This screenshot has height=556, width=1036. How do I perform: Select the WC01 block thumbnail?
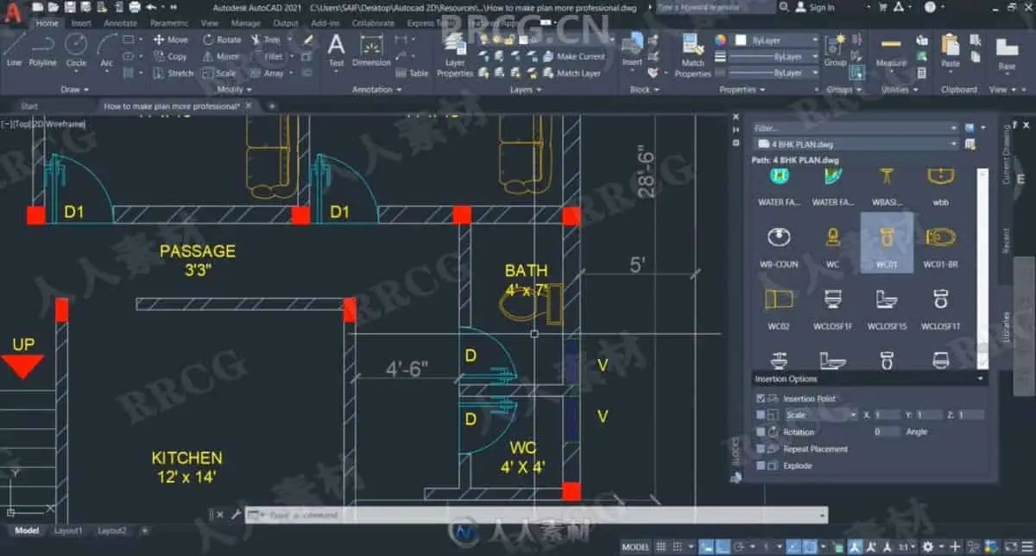(887, 243)
